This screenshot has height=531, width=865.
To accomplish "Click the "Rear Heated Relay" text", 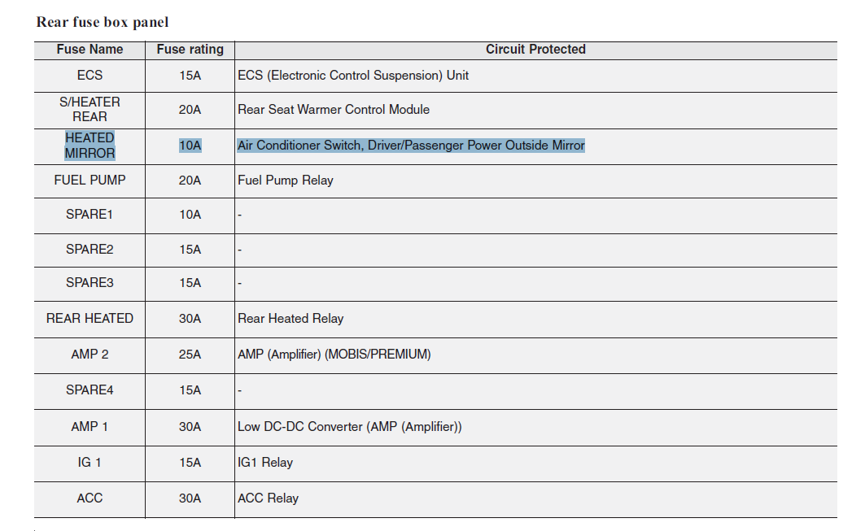I will click(291, 319).
